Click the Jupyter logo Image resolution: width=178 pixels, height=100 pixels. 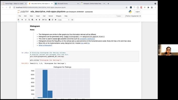23,12
